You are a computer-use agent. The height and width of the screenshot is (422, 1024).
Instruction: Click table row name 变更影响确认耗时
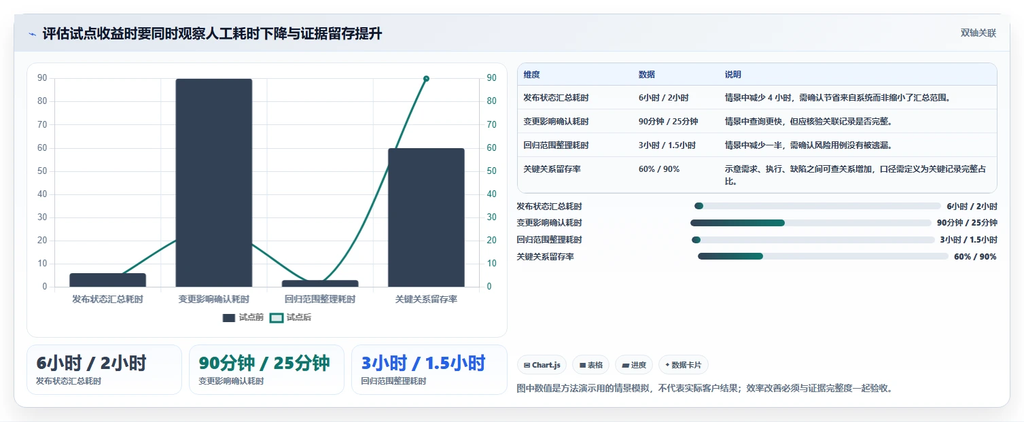pos(556,122)
